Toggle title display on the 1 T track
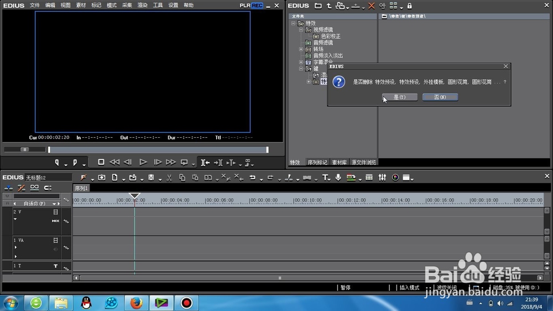The height and width of the screenshot is (311, 553). pos(55,266)
